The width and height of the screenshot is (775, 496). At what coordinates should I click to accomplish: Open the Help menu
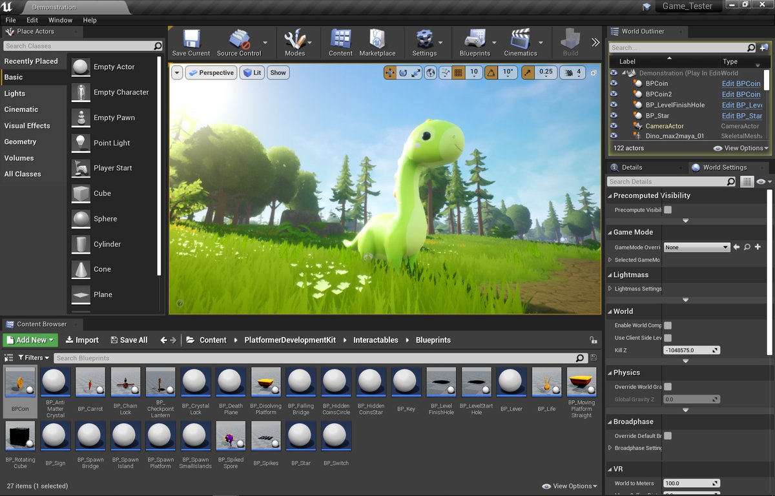(90, 20)
